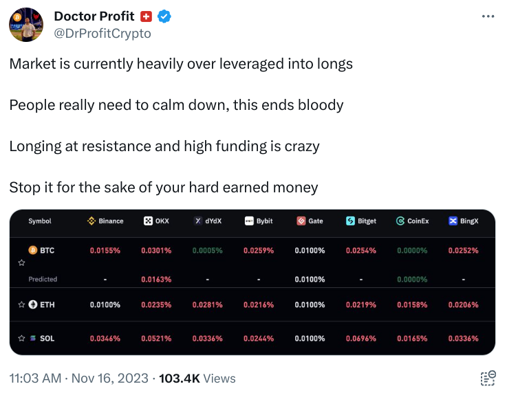Sort by the Symbol column header
This screenshot has height=395, width=507.
click(x=40, y=221)
